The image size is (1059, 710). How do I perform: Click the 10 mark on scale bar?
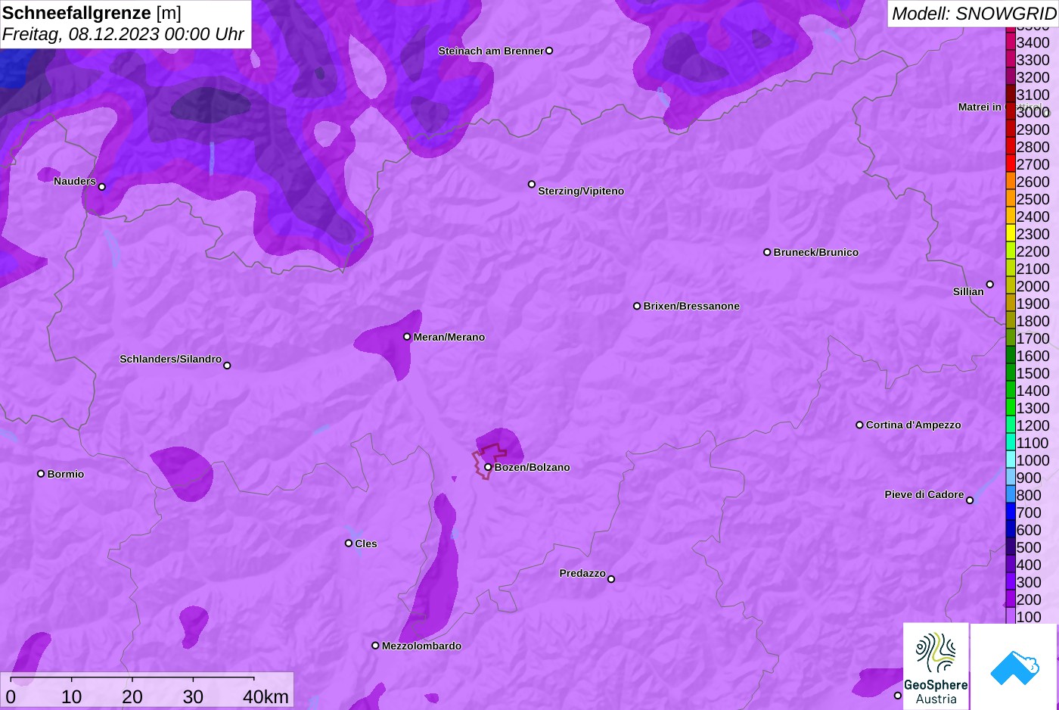pos(71,696)
